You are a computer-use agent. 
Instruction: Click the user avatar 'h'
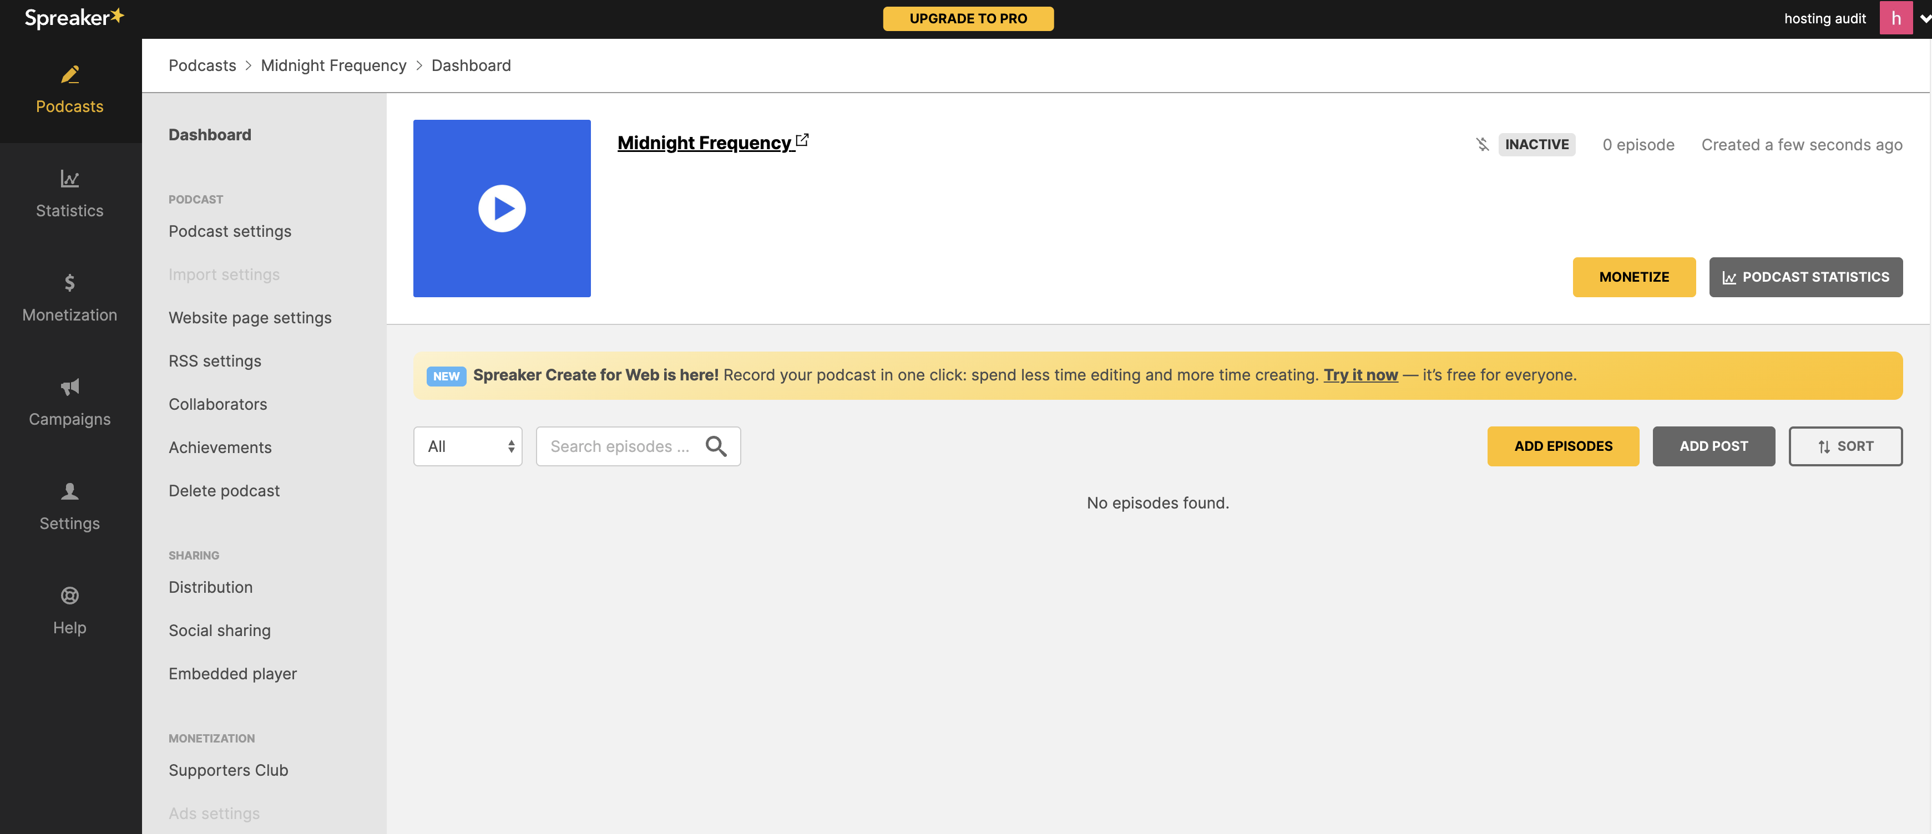tap(1895, 18)
